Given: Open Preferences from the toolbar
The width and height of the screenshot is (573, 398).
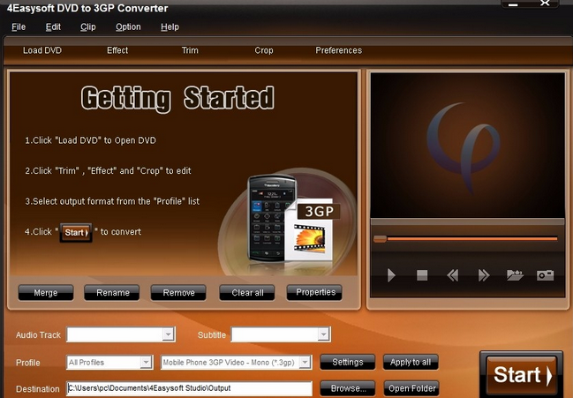Looking at the screenshot, I should pyautogui.click(x=339, y=50).
